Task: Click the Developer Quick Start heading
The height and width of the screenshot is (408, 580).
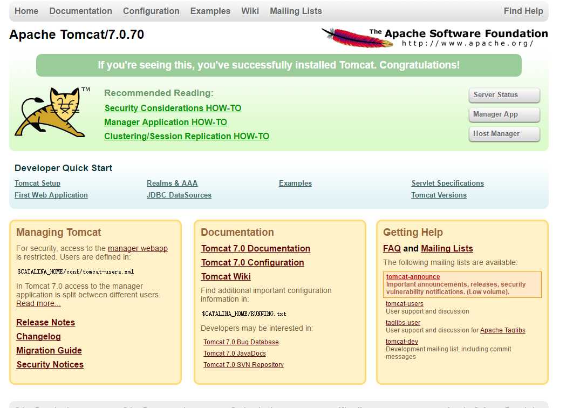Action: coord(63,168)
